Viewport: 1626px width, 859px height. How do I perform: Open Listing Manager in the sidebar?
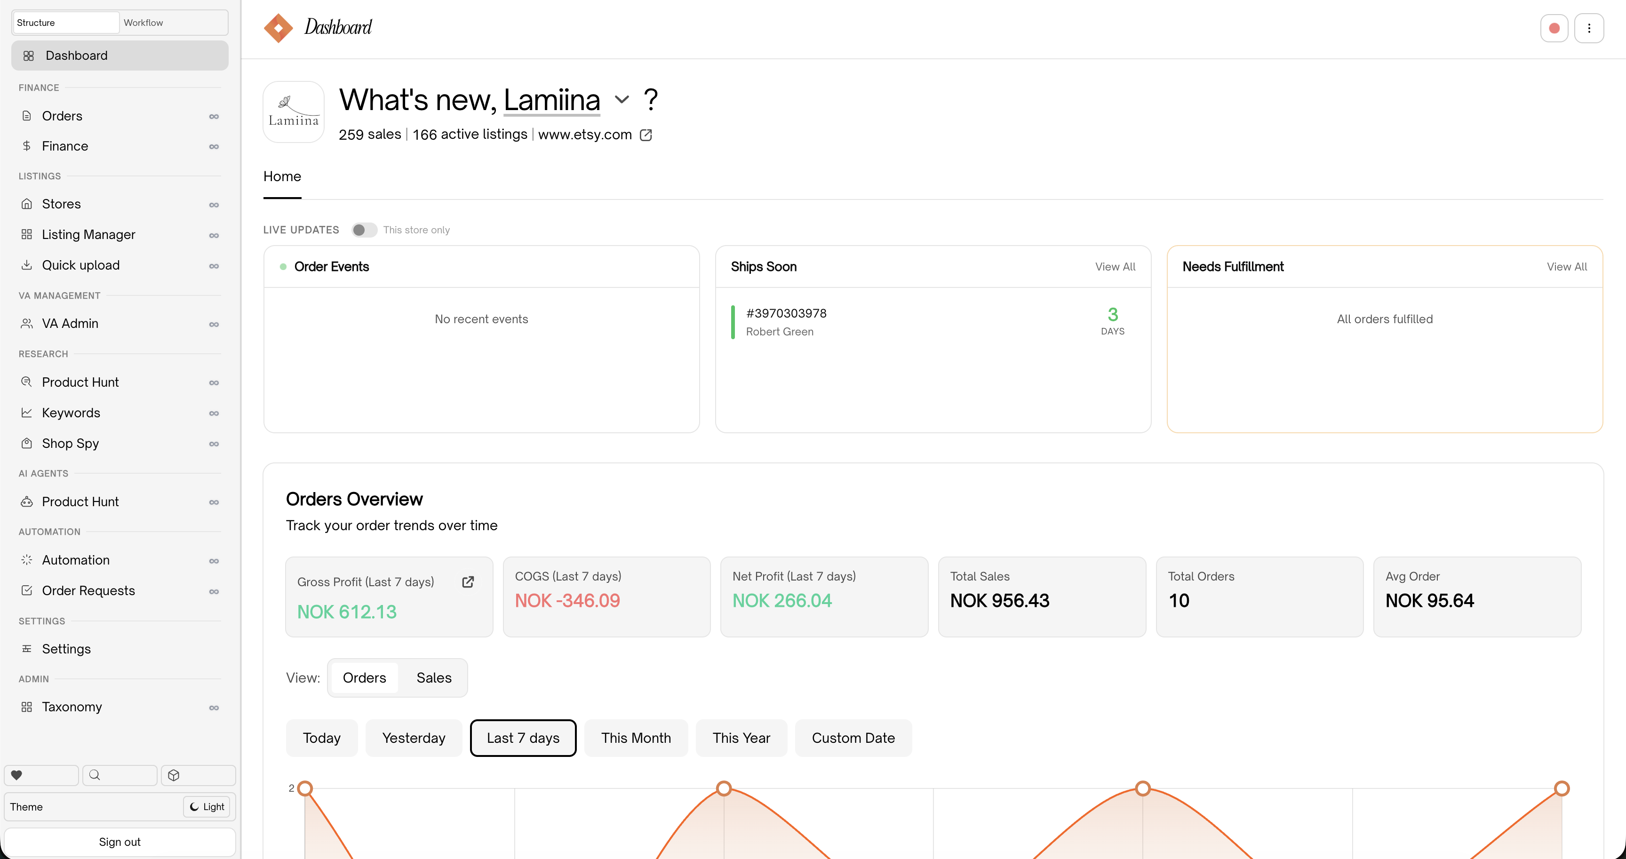(88, 235)
